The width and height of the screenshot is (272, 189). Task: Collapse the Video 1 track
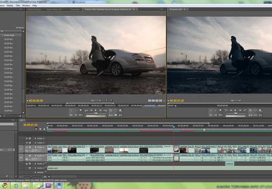tap(35, 147)
